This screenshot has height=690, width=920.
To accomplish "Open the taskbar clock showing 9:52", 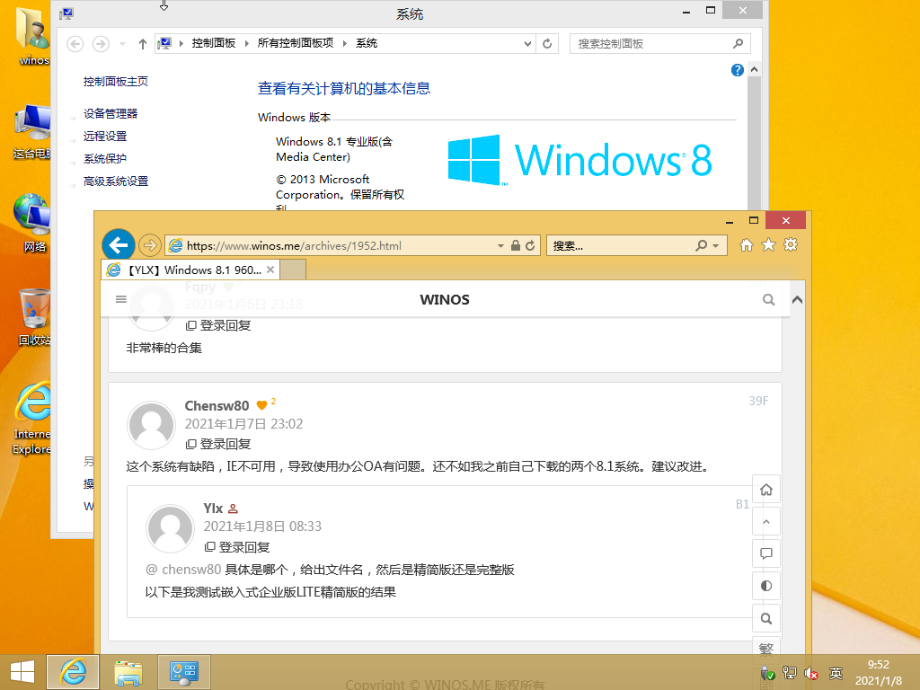I will coord(879,672).
